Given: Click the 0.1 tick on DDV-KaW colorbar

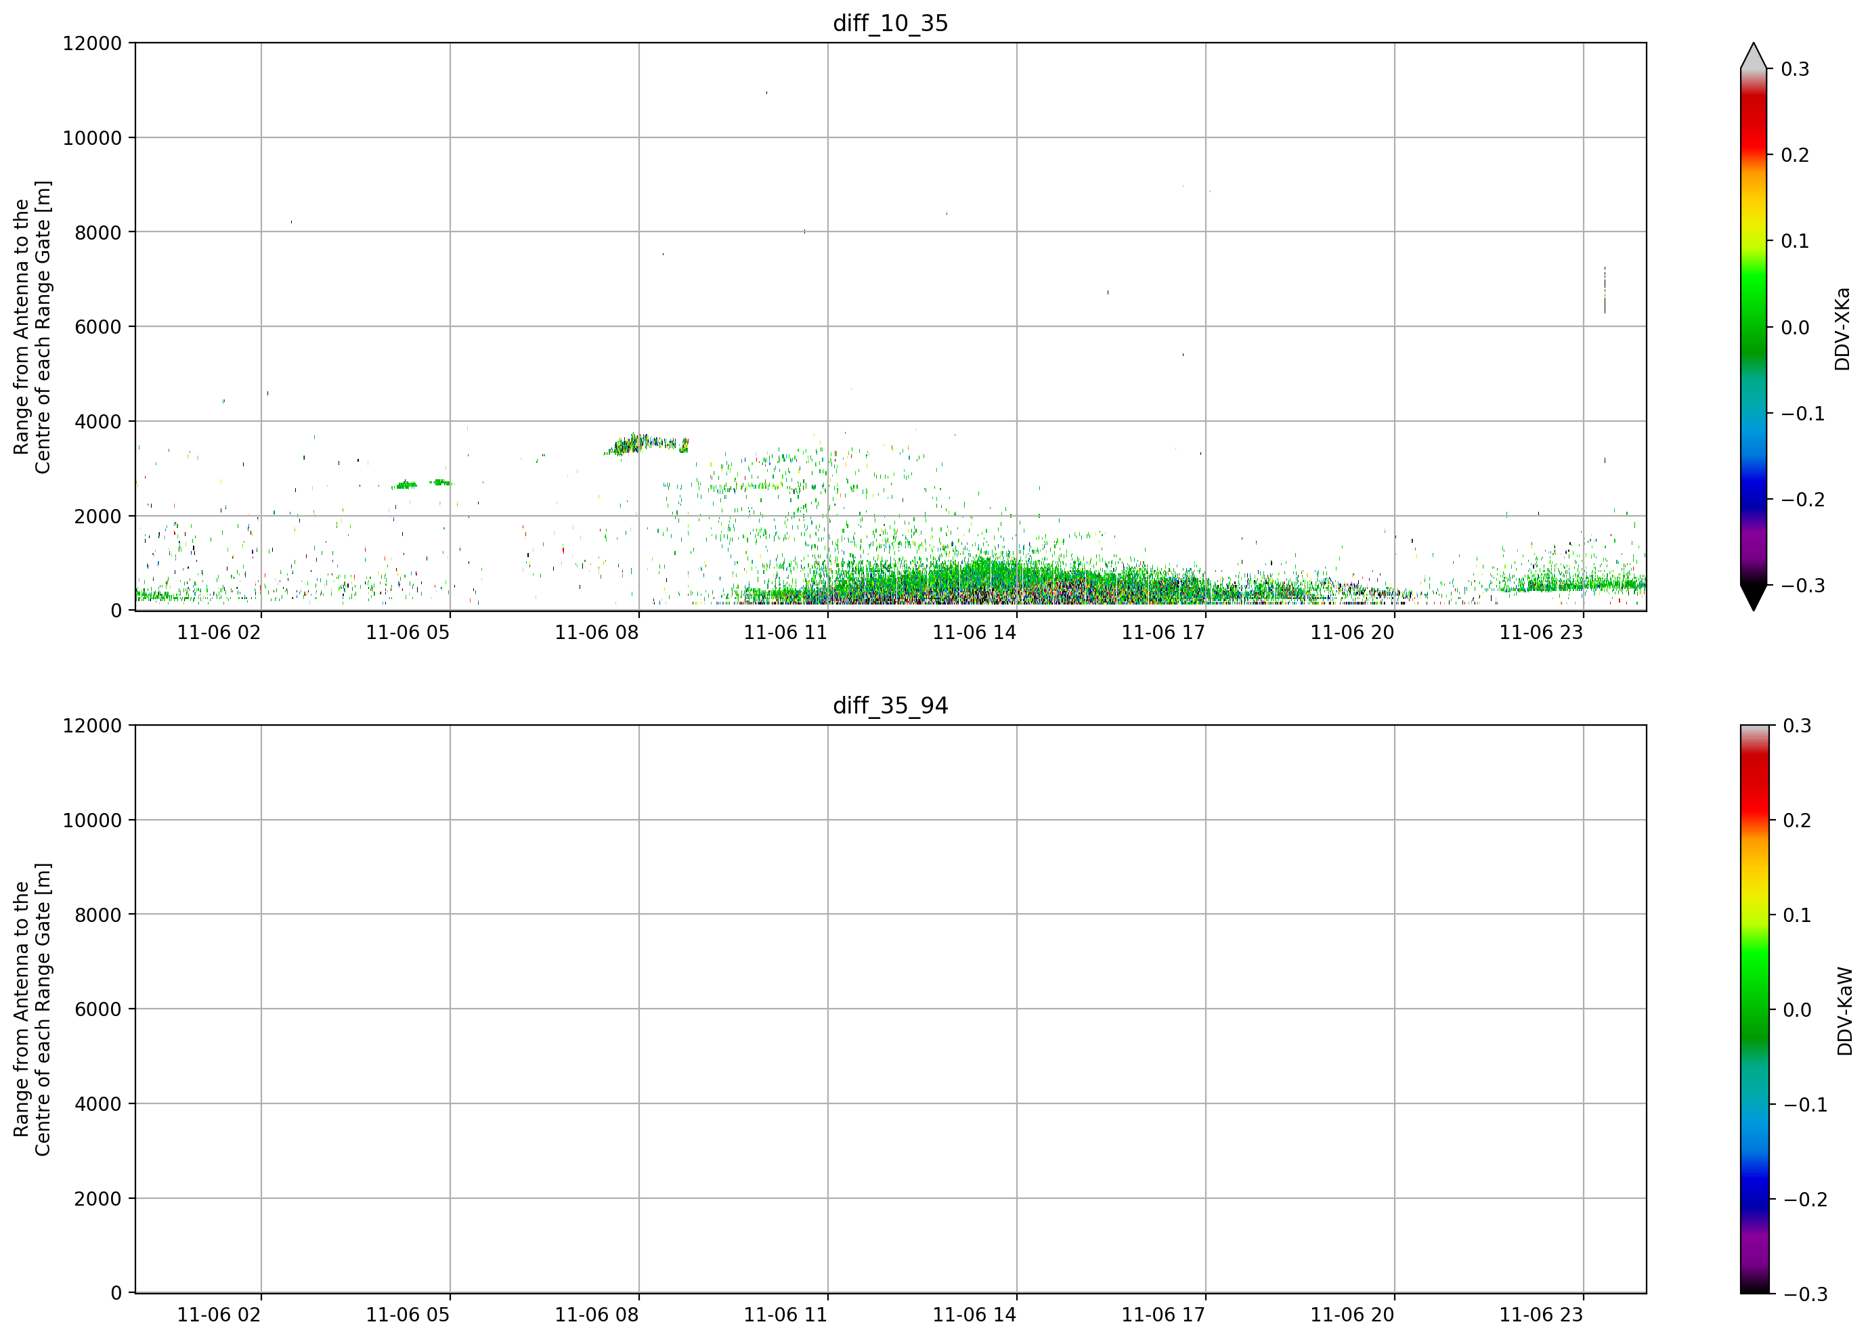Looking at the screenshot, I should coord(1797,915).
